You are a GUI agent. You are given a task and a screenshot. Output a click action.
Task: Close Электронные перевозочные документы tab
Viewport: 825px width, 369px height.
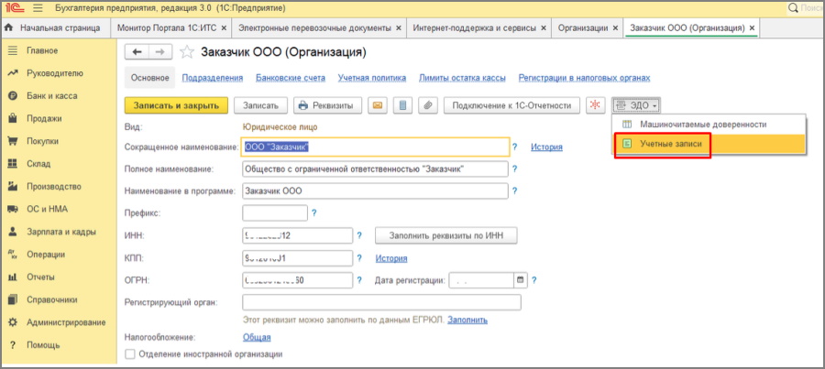click(x=399, y=27)
